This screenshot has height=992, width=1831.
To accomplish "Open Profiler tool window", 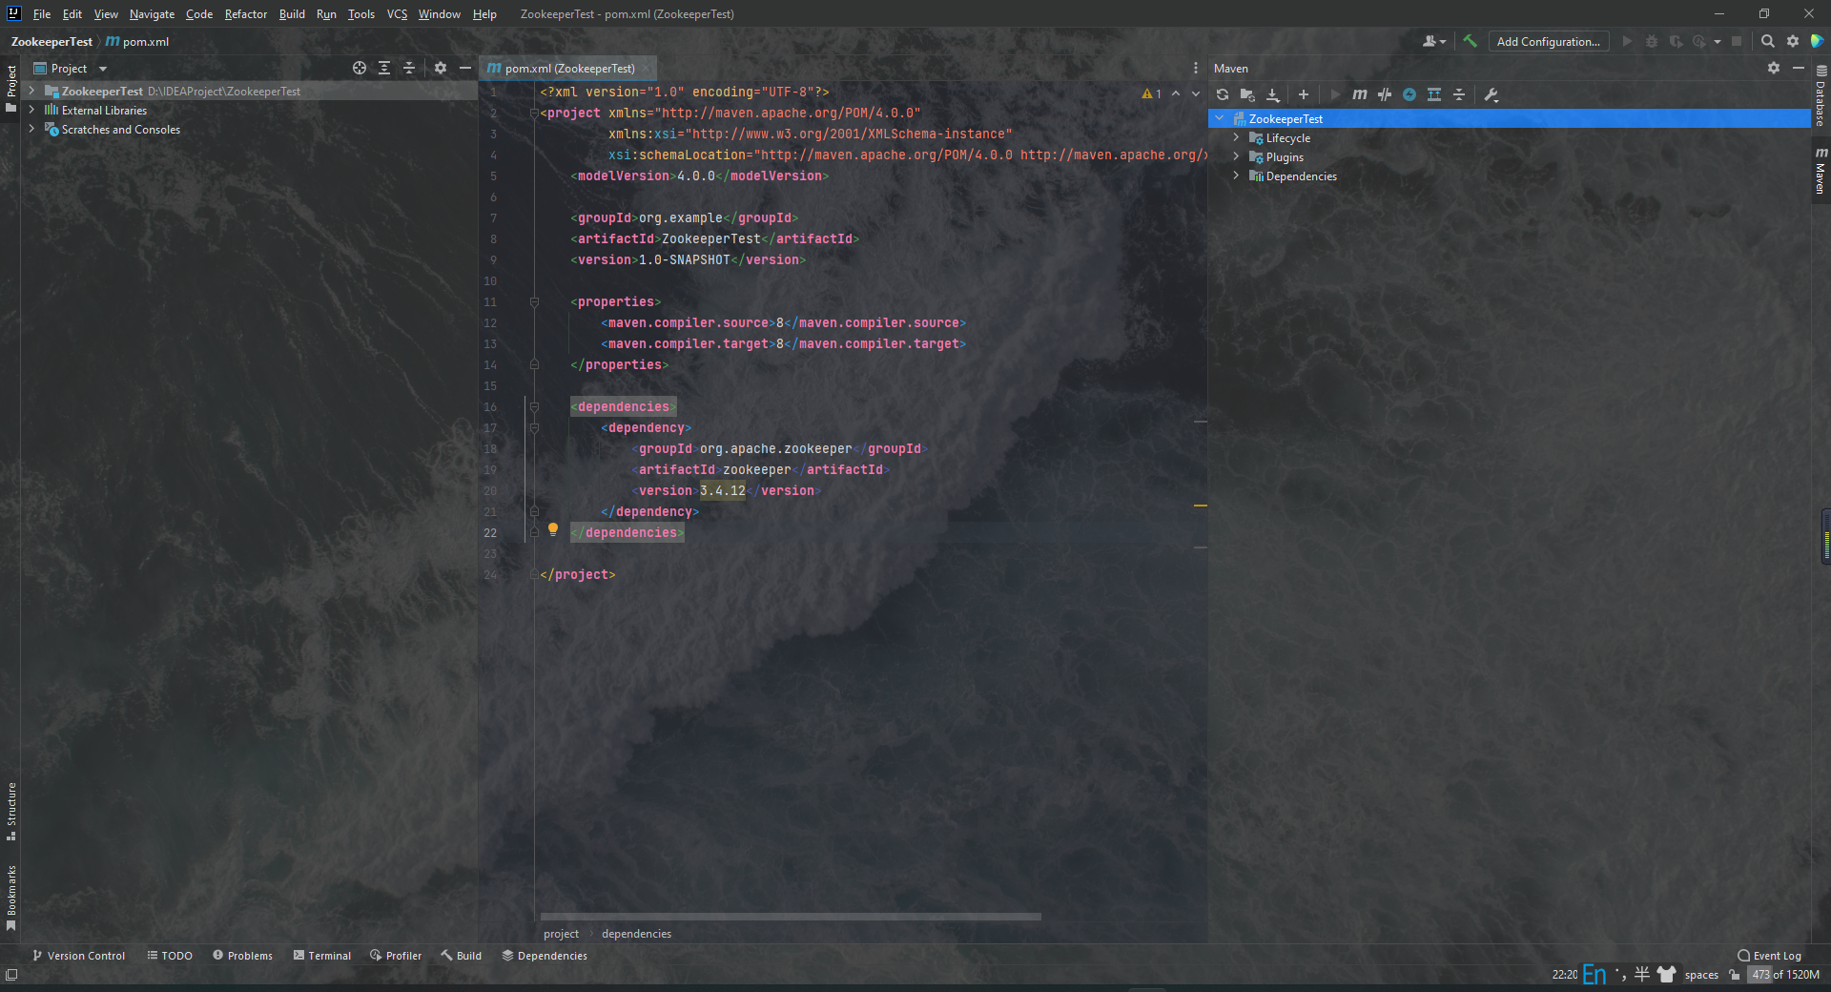I will click(x=396, y=955).
